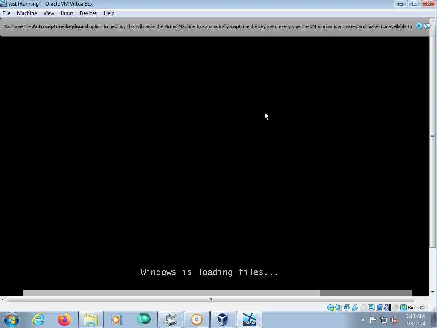Launch Internet Explorer from taskbar
This screenshot has height=328, width=437.
tap(38, 319)
